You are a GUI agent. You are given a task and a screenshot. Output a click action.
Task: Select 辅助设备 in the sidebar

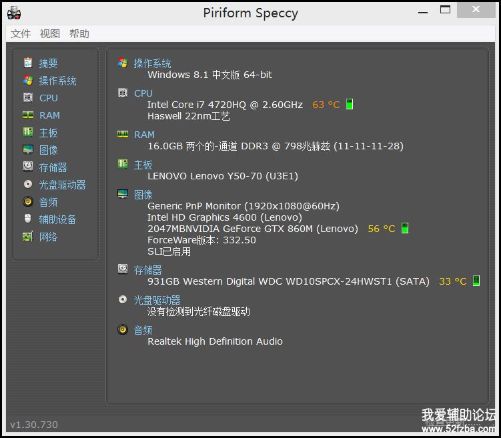click(57, 219)
